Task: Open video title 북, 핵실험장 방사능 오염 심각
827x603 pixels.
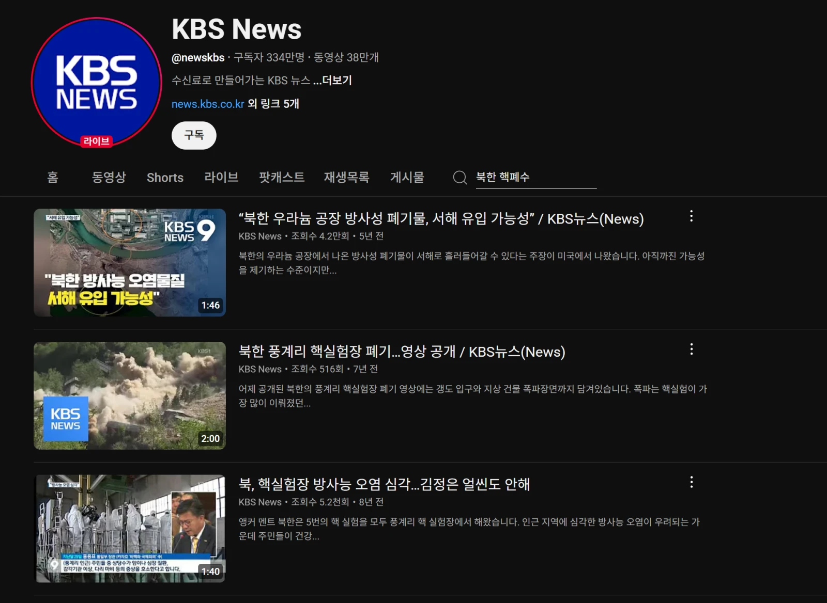Action: [x=384, y=484]
